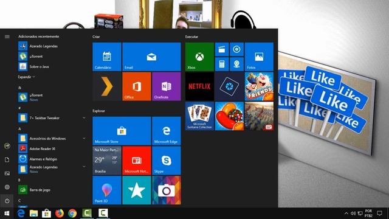Switch to the green Camtasia taskbar app
This screenshot has height=219, width=389.
click(87, 214)
